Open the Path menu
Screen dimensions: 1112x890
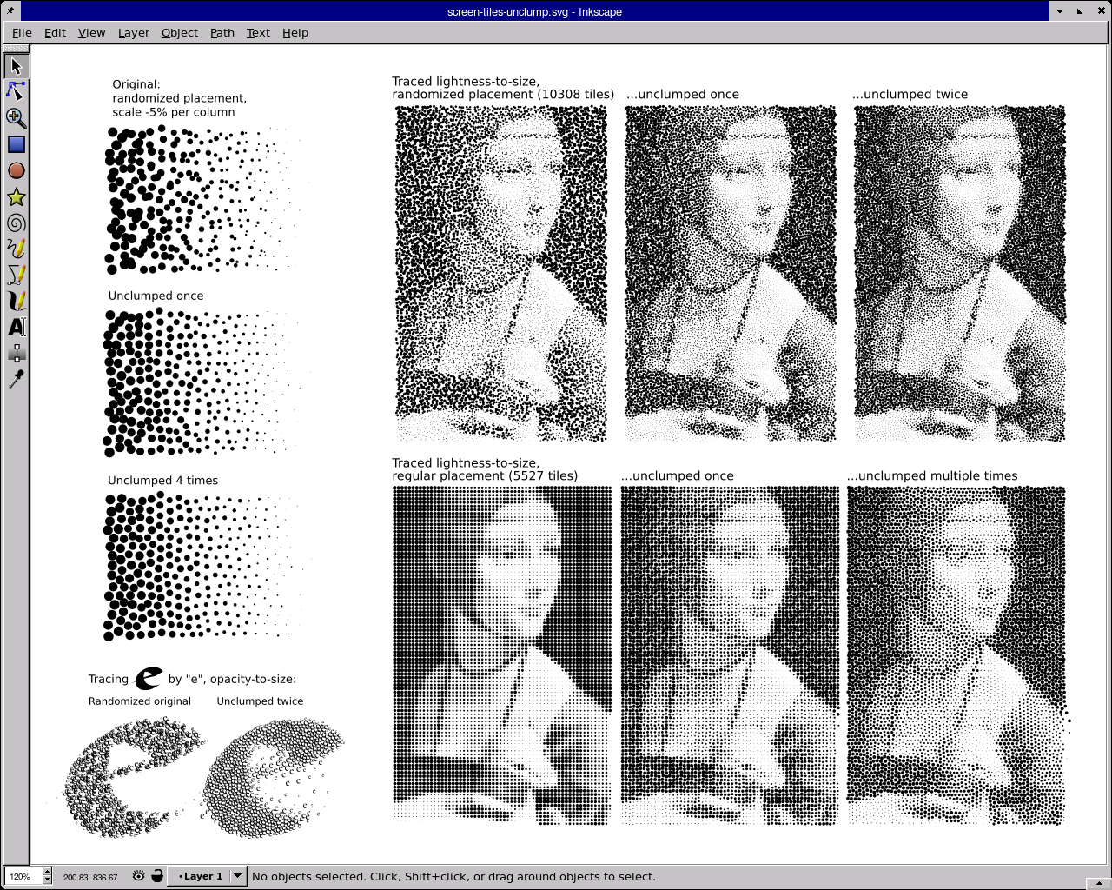(222, 32)
